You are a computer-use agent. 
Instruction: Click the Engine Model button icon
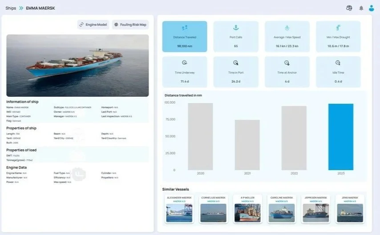82,24
